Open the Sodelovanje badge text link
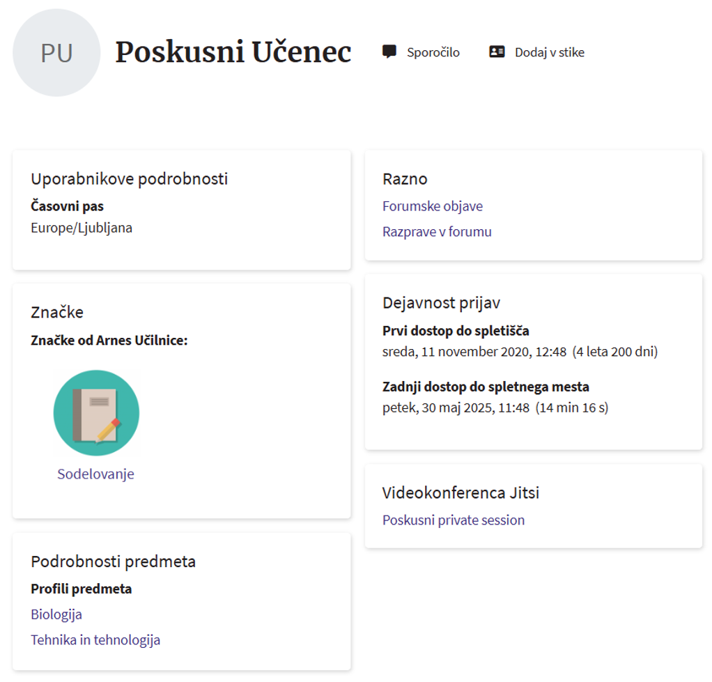 95,474
